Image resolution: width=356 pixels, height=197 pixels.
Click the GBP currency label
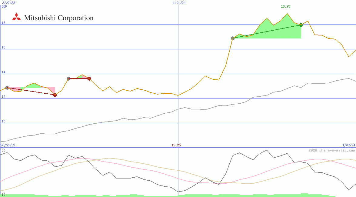click(x=4, y=6)
